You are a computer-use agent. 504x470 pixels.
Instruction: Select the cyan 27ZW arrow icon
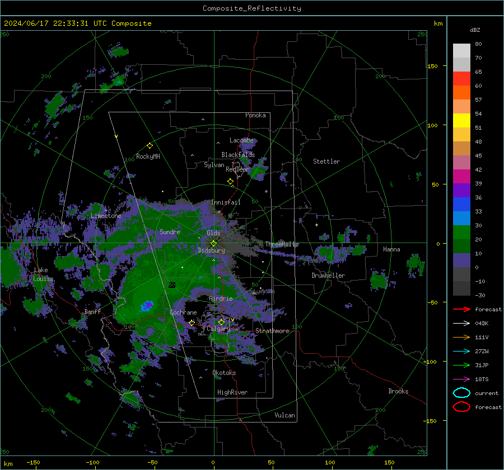[461, 352]
